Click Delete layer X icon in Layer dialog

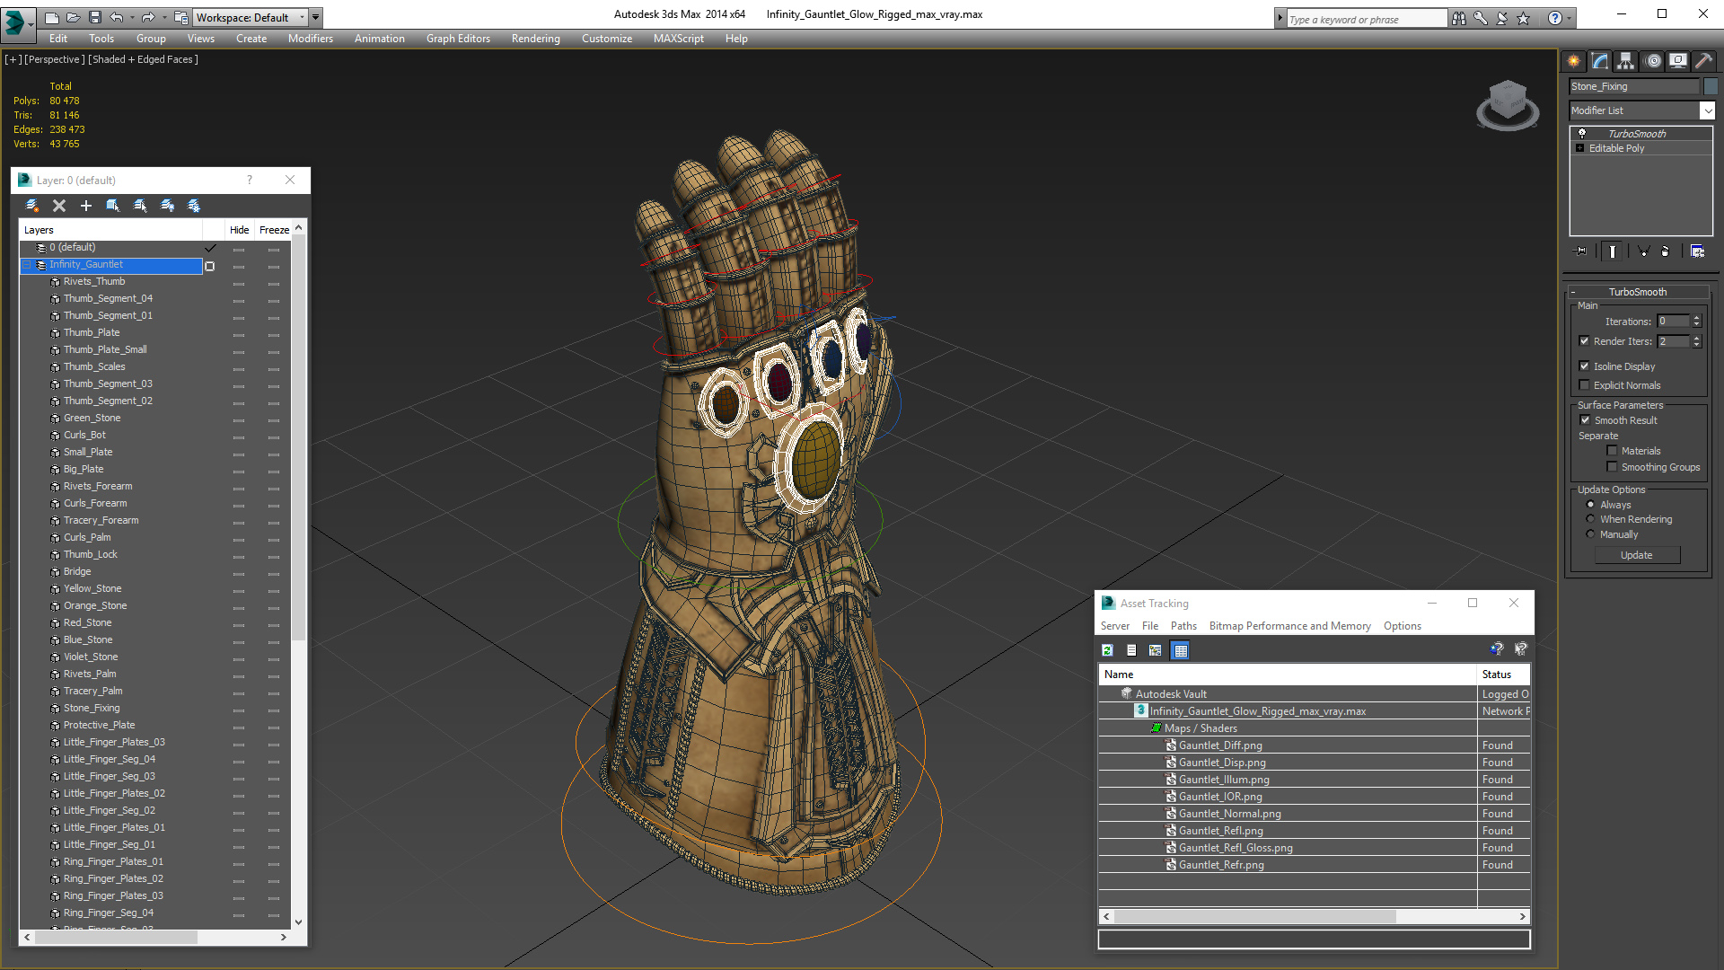59,206
